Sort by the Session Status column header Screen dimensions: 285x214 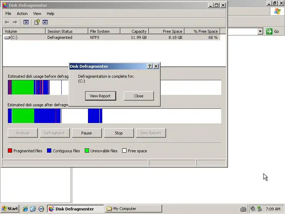(67, 31)
